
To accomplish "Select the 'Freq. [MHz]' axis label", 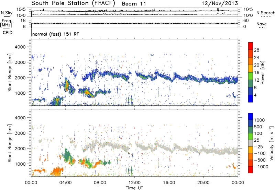I will [x=6, y=23].
